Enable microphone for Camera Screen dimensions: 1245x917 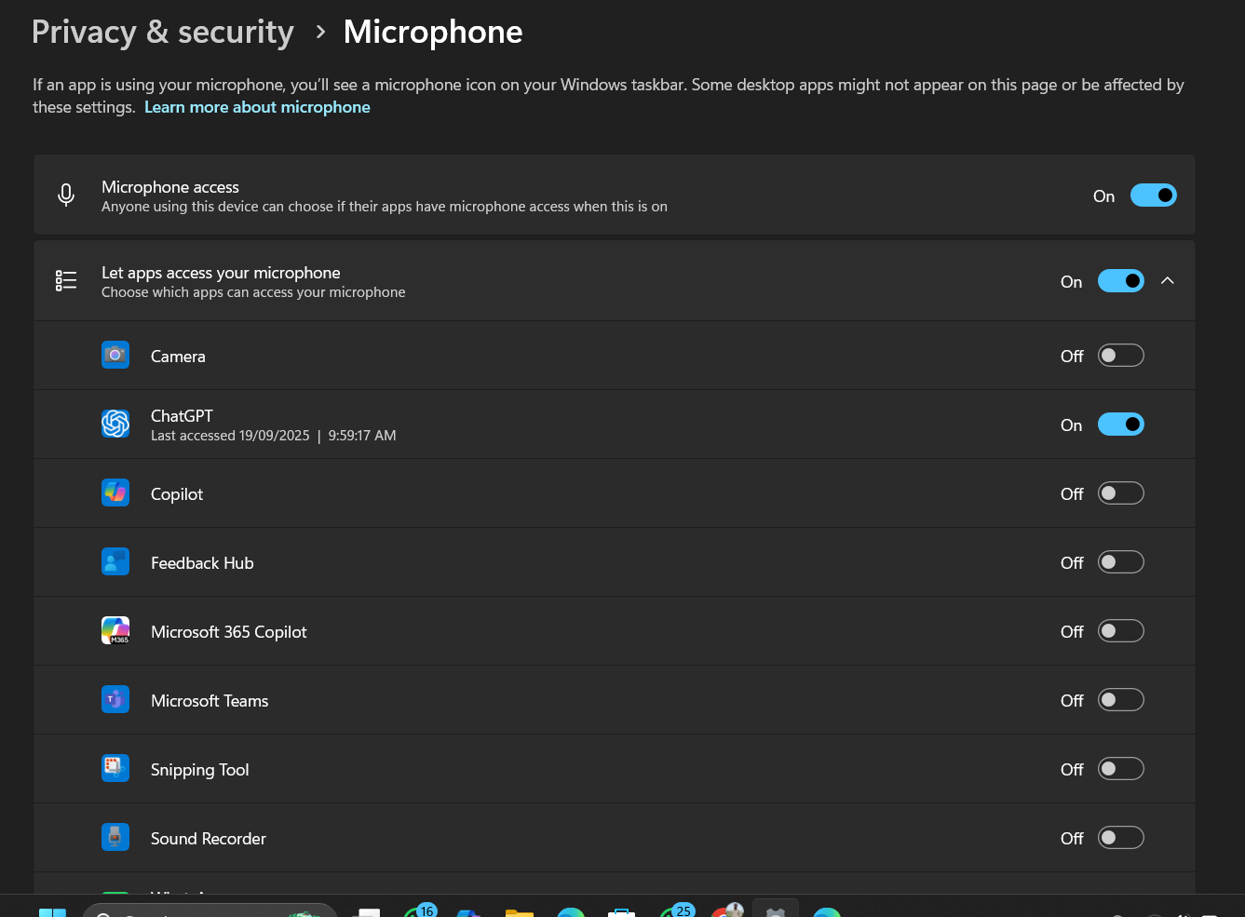pos(1121,356)
